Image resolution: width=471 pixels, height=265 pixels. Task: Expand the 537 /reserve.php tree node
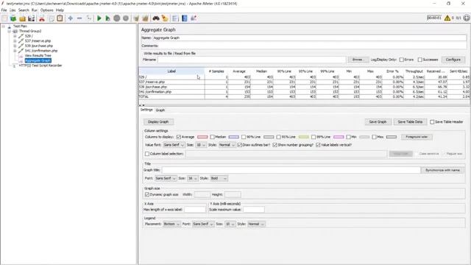[15, 41]
